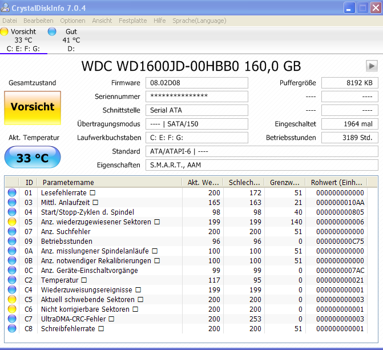383x350 pixels.
Task: Click the 33 °C temperature button
Action: click(33, 157)
